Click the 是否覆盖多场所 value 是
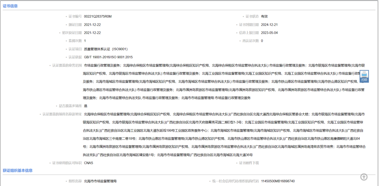The height and width of the screenshot is (186, 379). point(86,106)
